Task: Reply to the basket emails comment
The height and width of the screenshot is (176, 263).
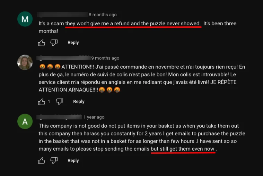Action: [73, 160]
